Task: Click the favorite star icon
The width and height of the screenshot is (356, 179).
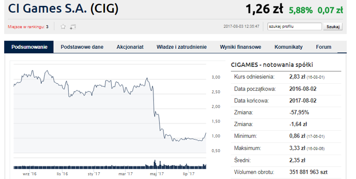Action: (x=63, y=27)
